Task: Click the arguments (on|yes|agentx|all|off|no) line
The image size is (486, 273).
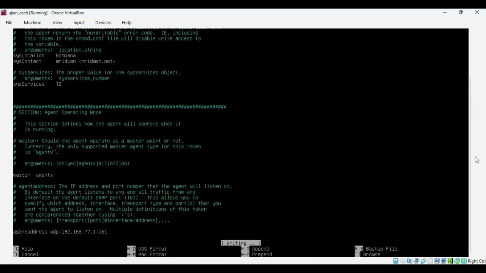Action: coord(71,163)
